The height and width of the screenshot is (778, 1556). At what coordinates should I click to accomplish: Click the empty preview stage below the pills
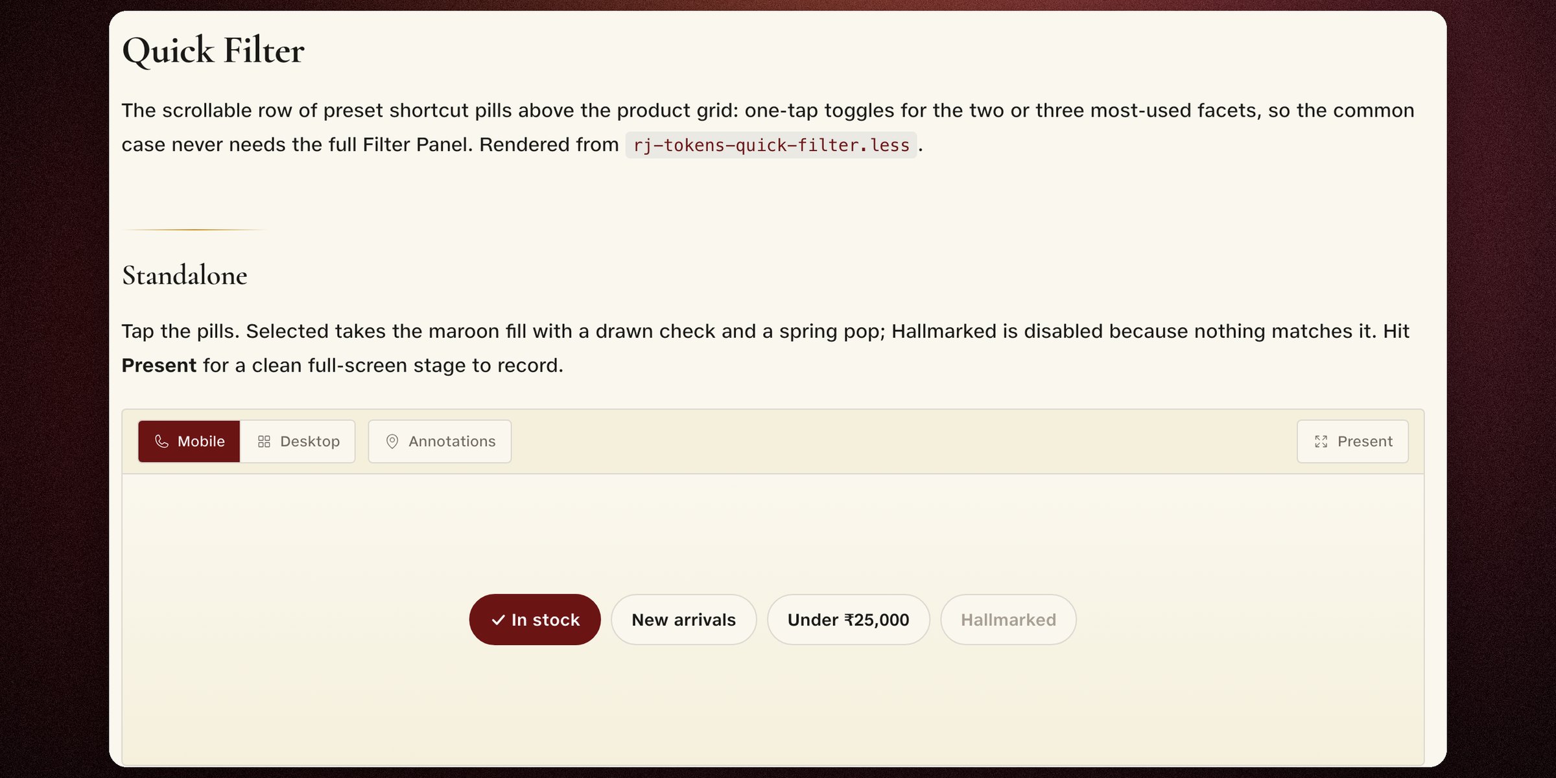(773, 707)
